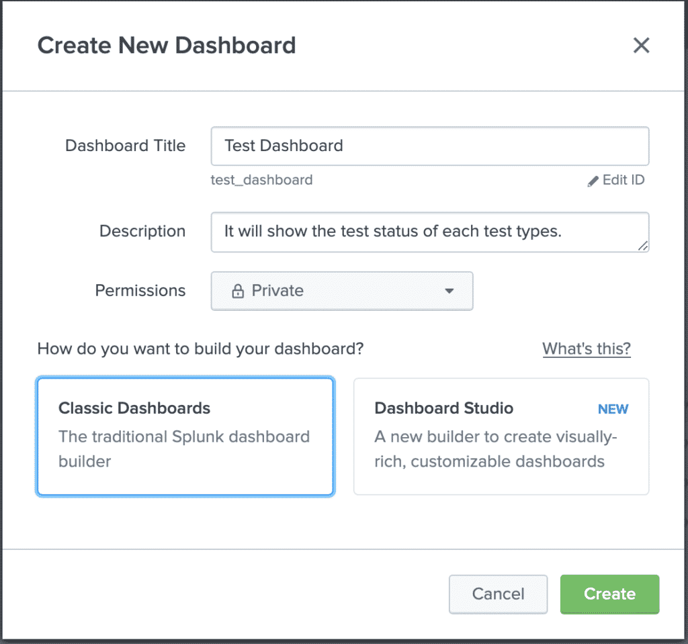Open the What's this? help link

coord(586,349)
